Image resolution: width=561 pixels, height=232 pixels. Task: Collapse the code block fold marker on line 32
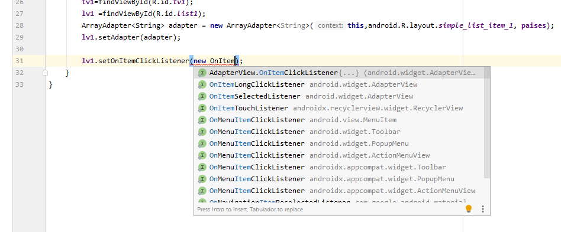[45, 73]
